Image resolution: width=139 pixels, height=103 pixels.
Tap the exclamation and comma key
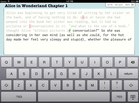coord(105,85)
